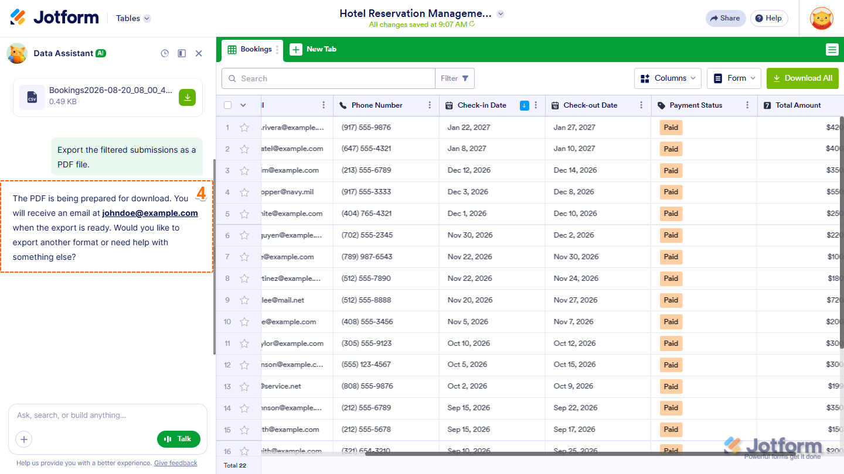Click the Paid status in row 6
Viewport: 844px width, 474px height.
point(671,235)
